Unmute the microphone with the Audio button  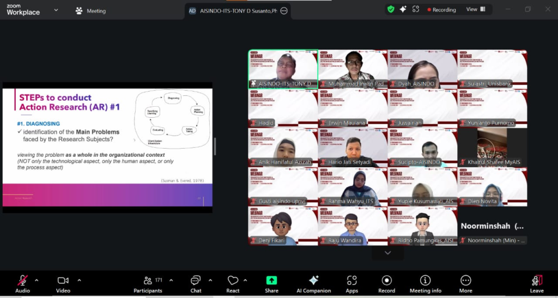tap(22, 281)
